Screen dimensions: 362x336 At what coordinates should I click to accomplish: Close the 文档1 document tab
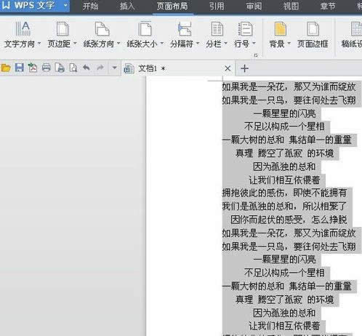click(228, 68)
